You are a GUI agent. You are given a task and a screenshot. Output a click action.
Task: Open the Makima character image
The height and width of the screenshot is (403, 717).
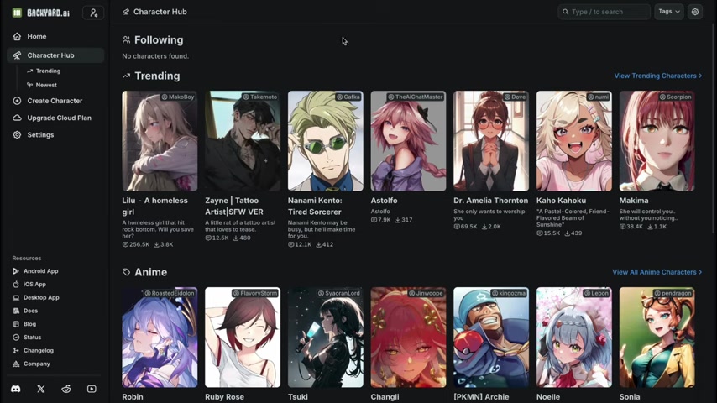pos(657,141)
